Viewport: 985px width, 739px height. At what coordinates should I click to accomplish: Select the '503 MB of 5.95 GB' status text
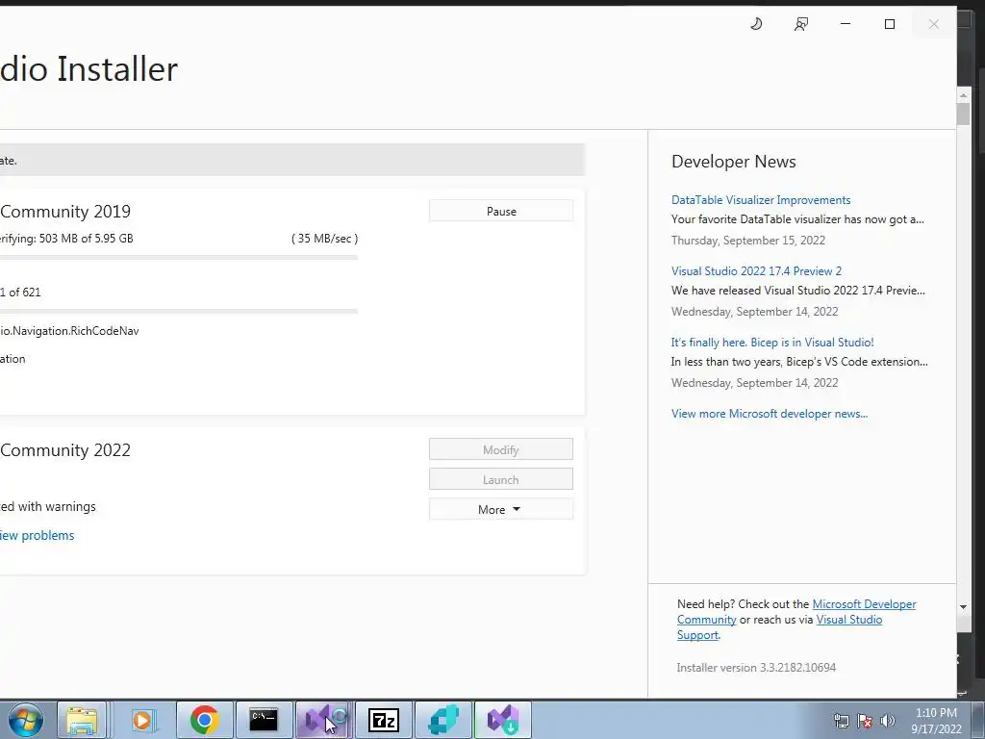click(86, 239)
